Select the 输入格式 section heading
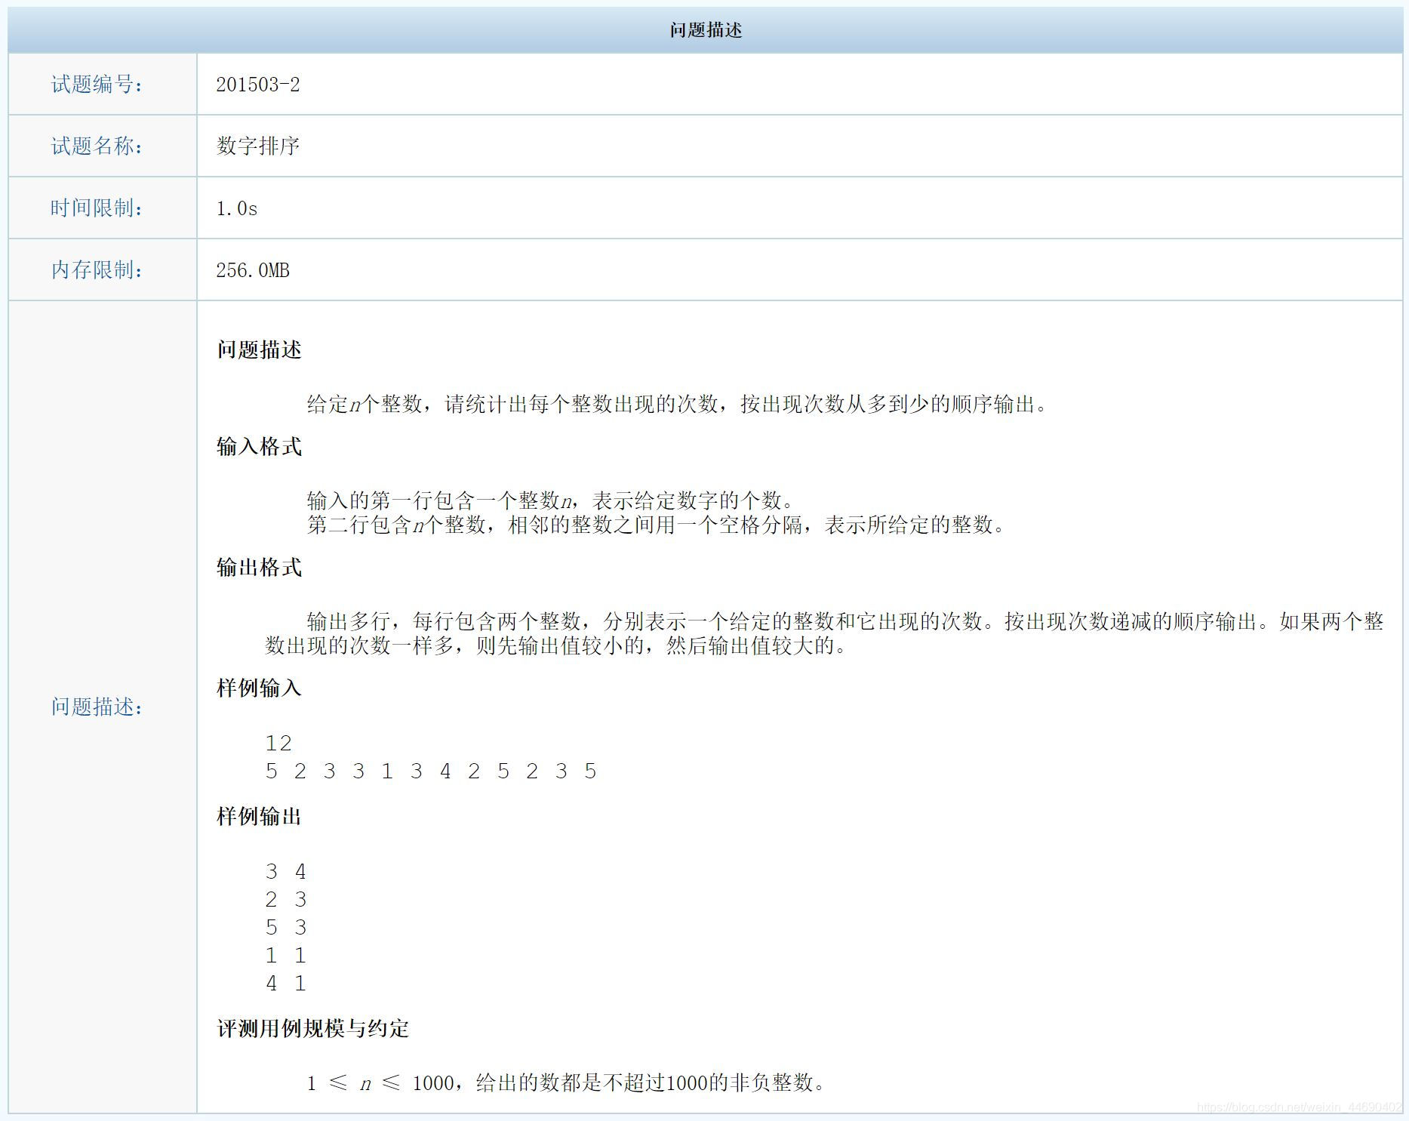The width and height of the screenshot is (1409, 1121). (258, 445)
